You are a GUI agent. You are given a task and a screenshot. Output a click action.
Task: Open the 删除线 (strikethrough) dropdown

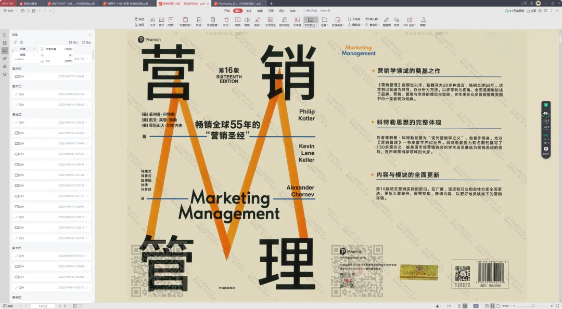pos(354,25)
